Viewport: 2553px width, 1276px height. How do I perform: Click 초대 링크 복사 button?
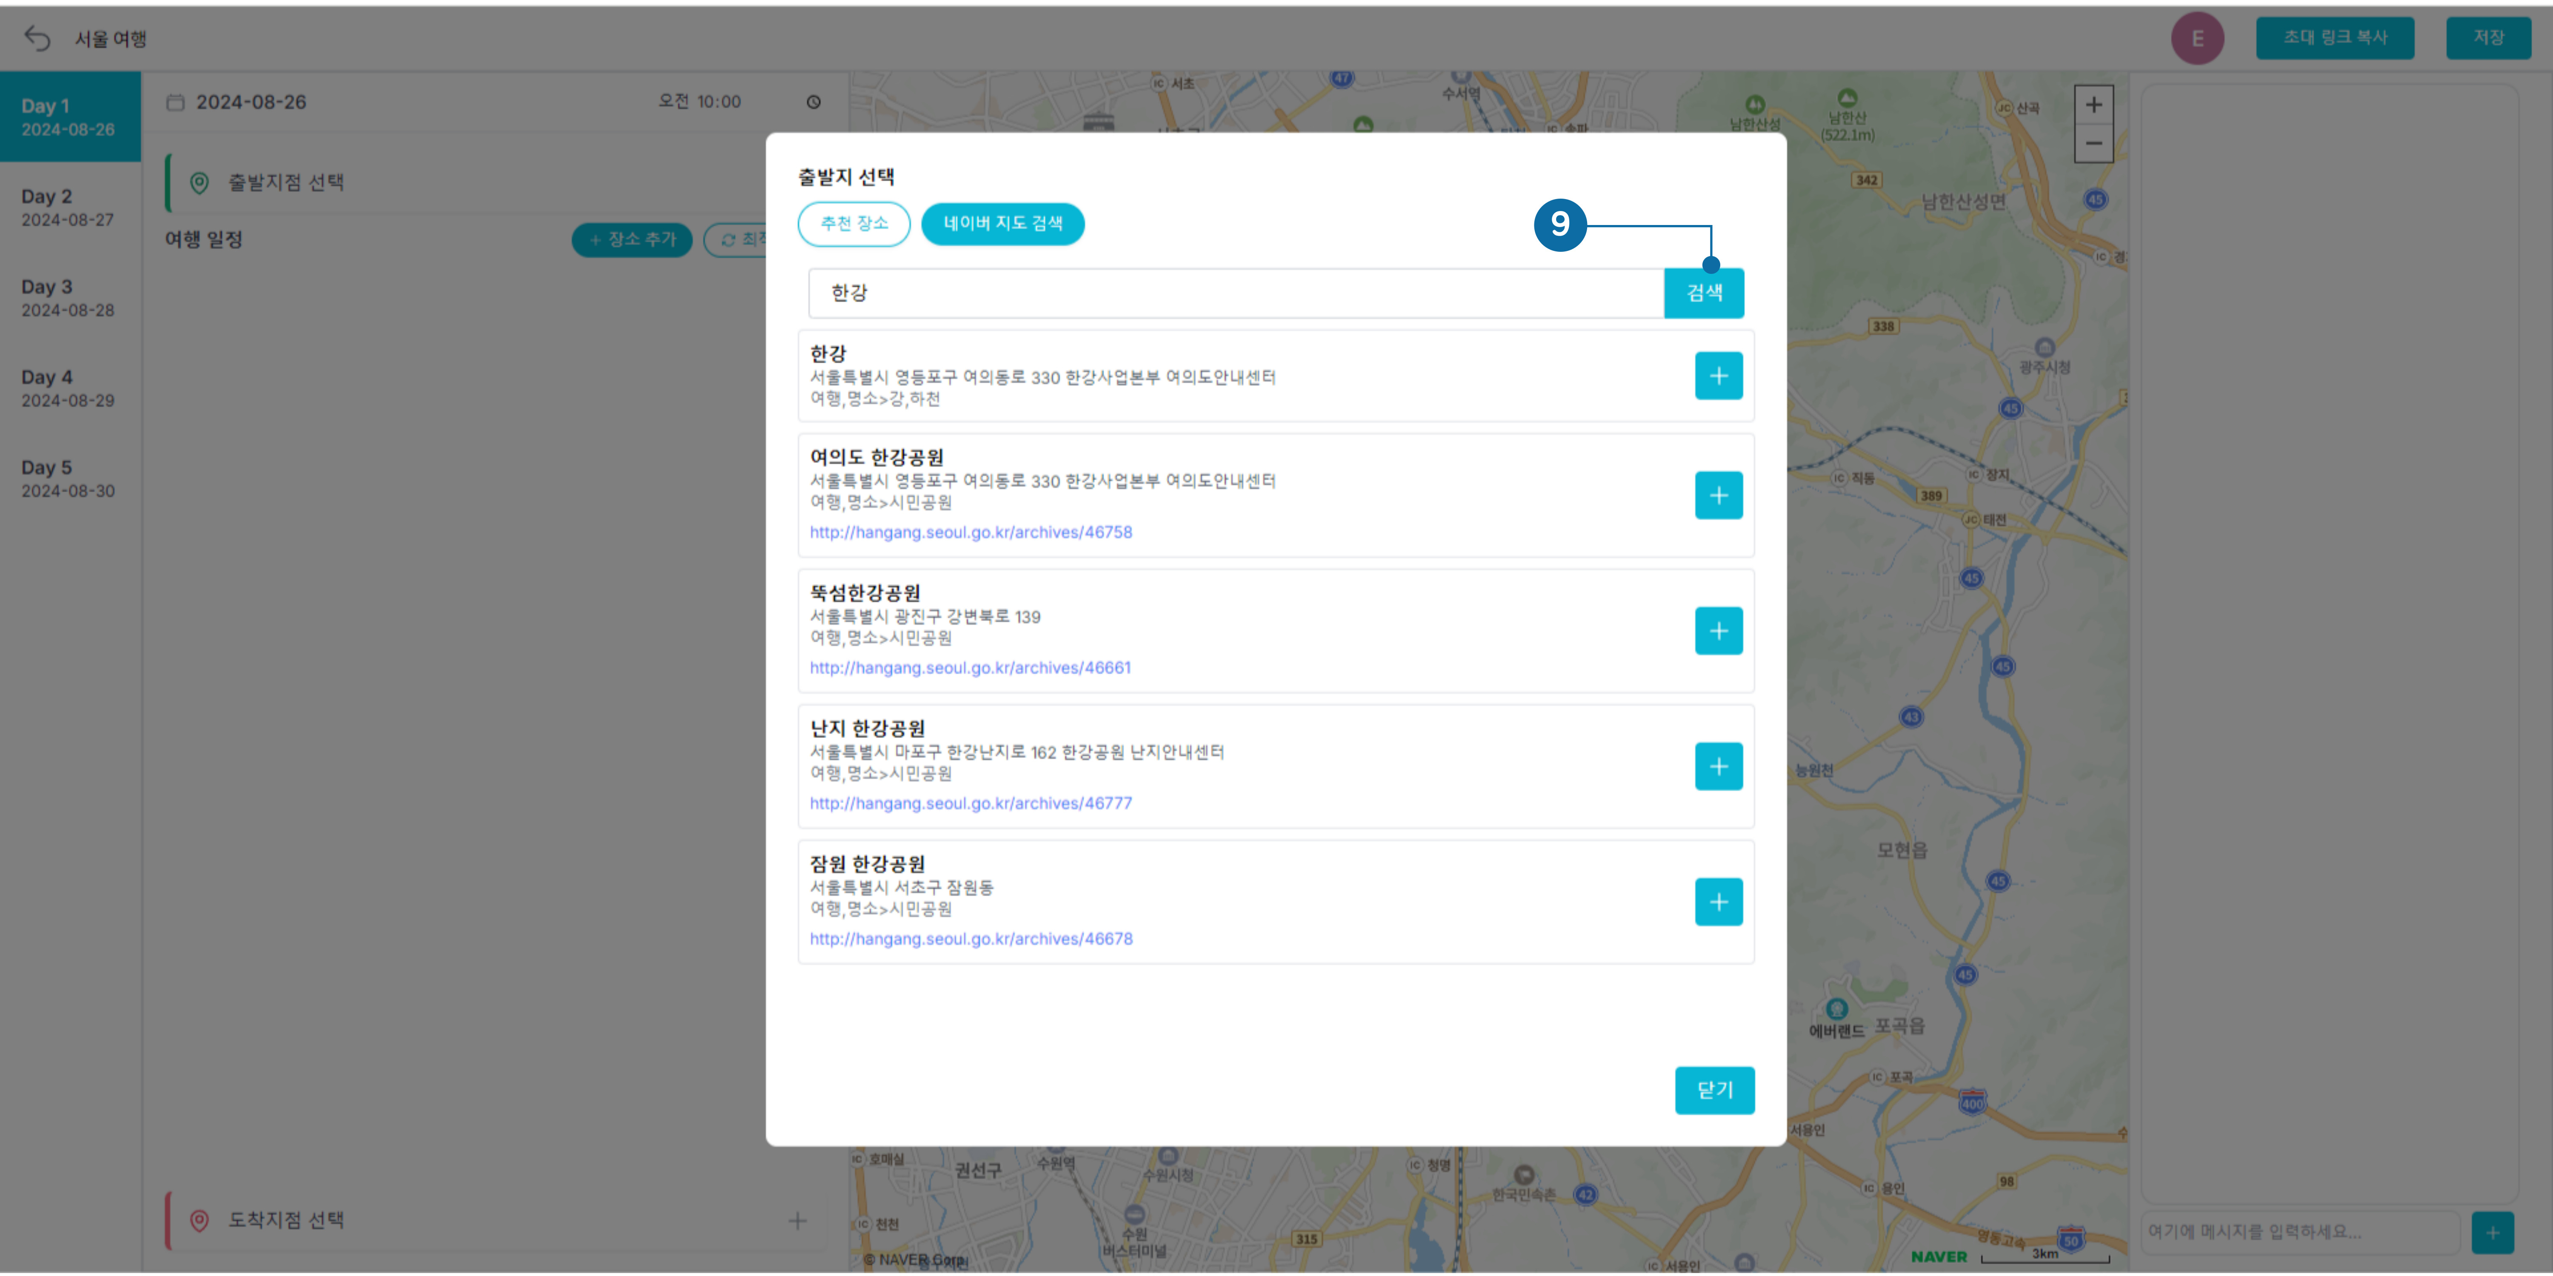(x=2335, y=38)
